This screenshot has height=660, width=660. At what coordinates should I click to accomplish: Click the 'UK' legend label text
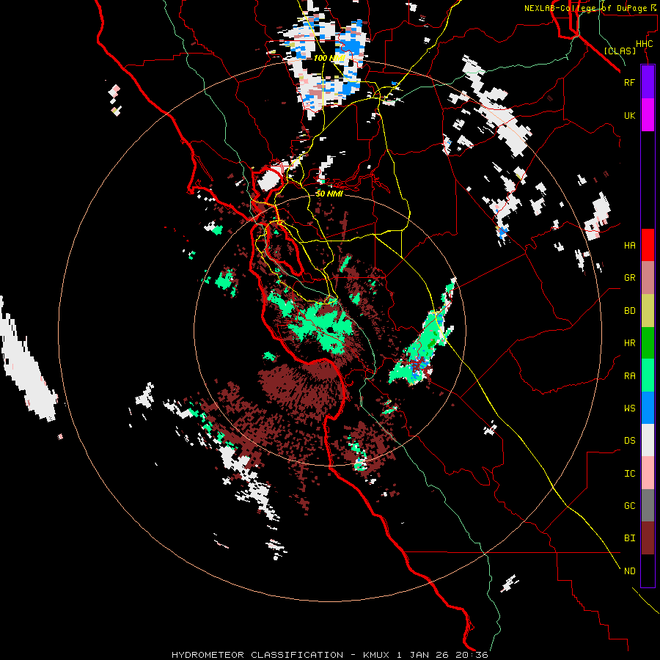pos(629,115)
